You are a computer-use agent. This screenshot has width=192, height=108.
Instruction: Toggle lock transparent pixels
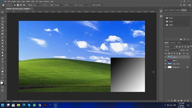(x=169, y=53)
